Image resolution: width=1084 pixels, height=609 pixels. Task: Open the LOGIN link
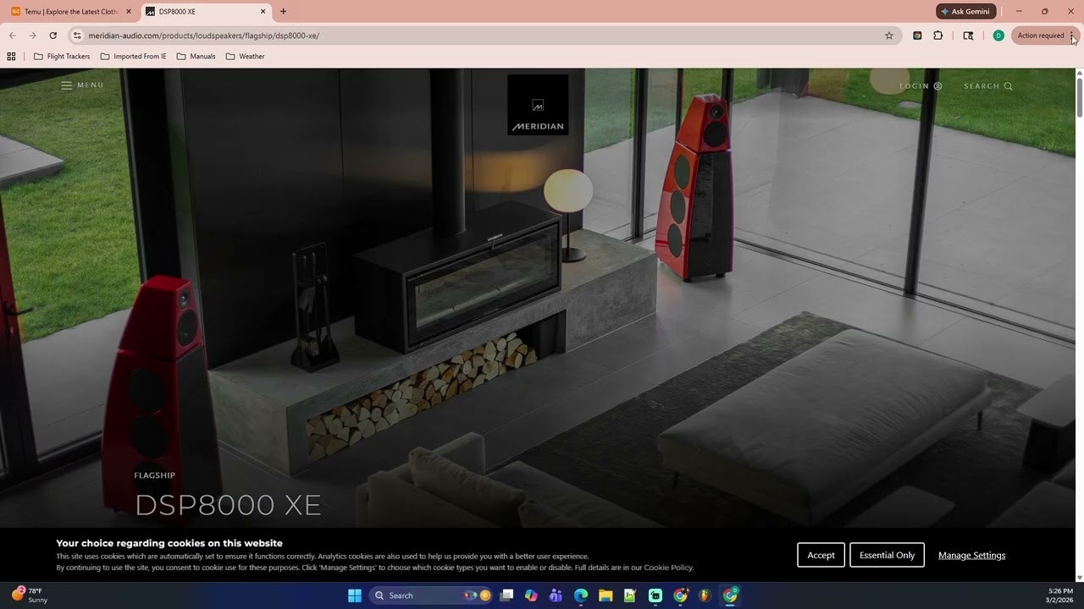(x=921, y=86)
